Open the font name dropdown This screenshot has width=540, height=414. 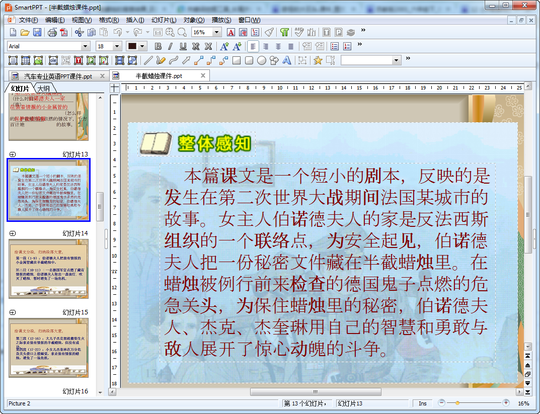86,46
